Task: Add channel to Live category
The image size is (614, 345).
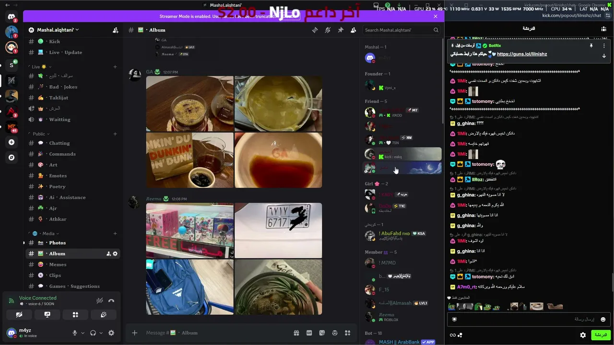Action: coord(115,67)
